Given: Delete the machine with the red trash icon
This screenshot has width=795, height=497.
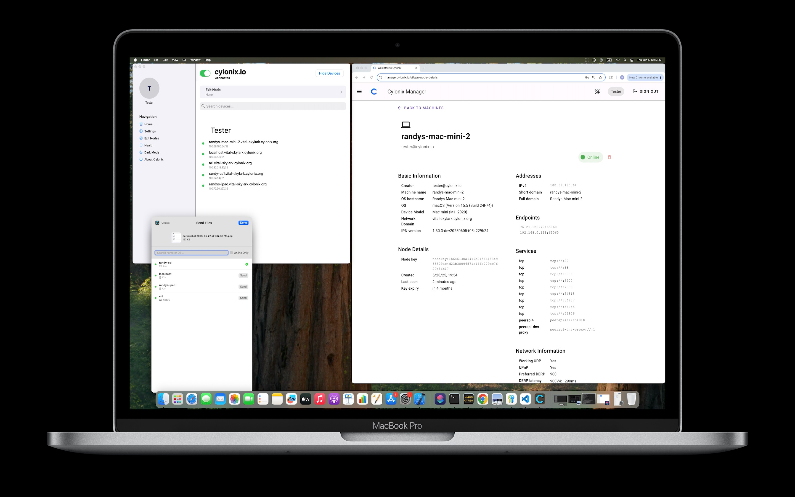Looking at the screenshot, I should pos(609,157).
